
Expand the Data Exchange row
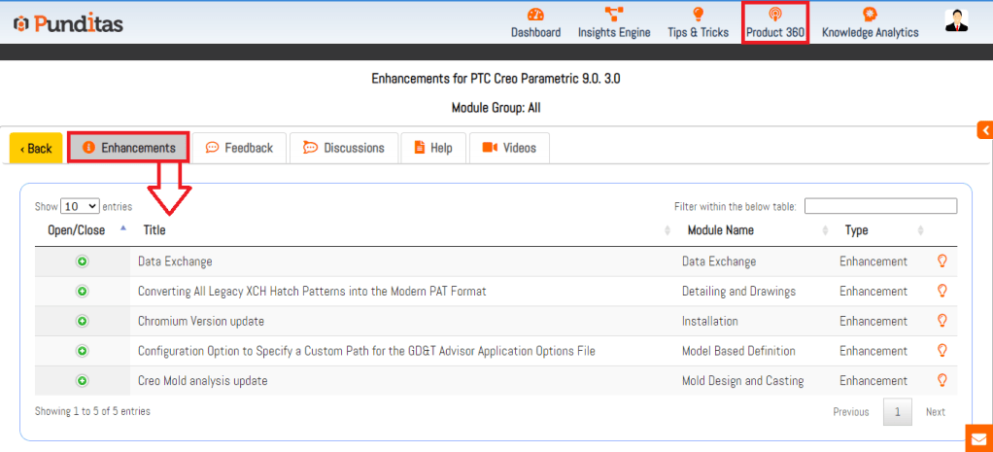click(x=82, y=261)
